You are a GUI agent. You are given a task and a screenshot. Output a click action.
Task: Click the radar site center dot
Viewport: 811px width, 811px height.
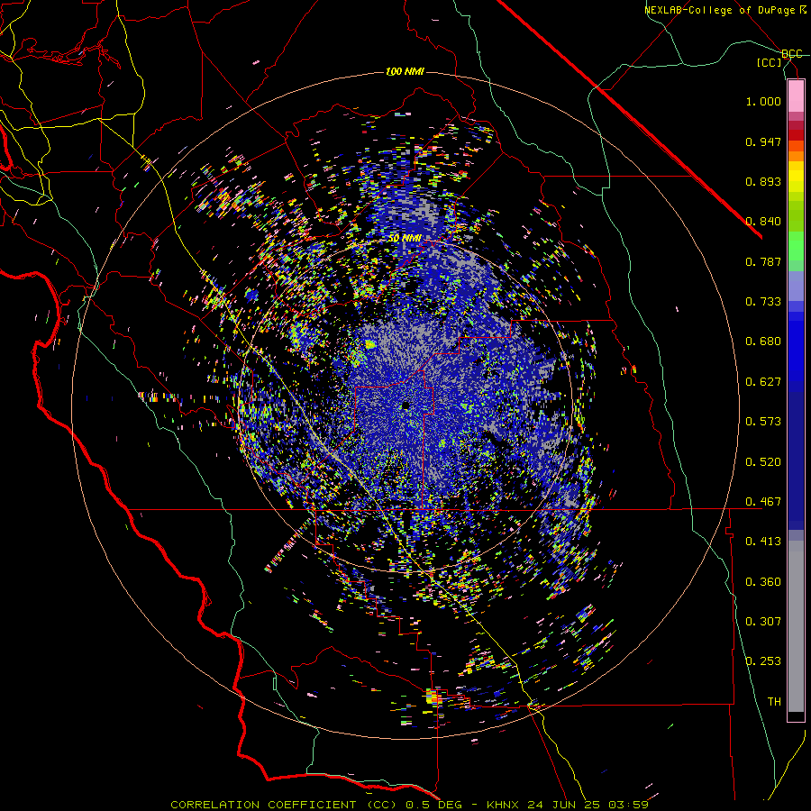click(405, 405)
